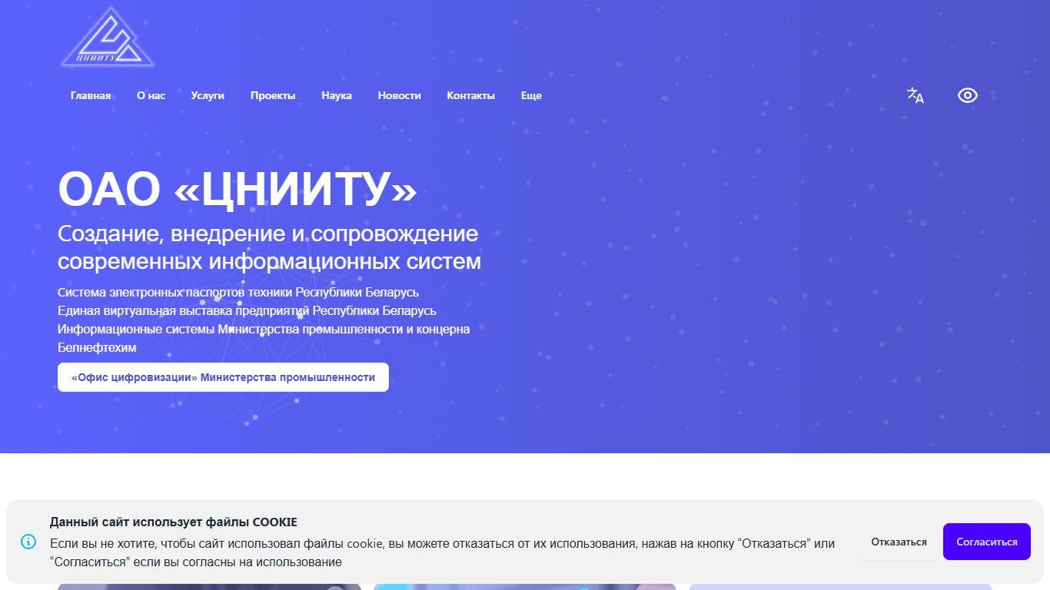Go to the Новости page
1050x590 pixels.
pos(400,96)
